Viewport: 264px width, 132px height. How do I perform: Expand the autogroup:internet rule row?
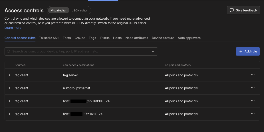coord(9,88)
